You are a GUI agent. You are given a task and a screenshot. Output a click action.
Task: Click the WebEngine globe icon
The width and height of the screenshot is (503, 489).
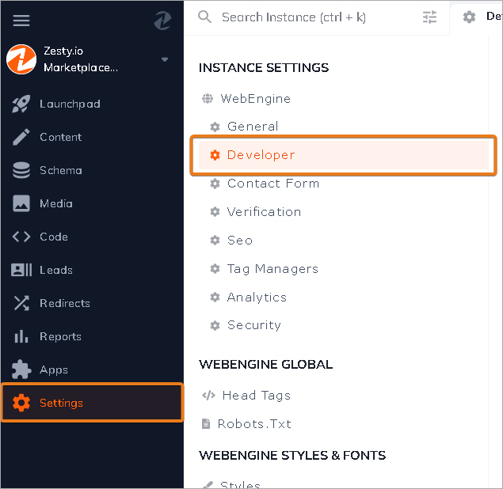[x=208, y=98]
